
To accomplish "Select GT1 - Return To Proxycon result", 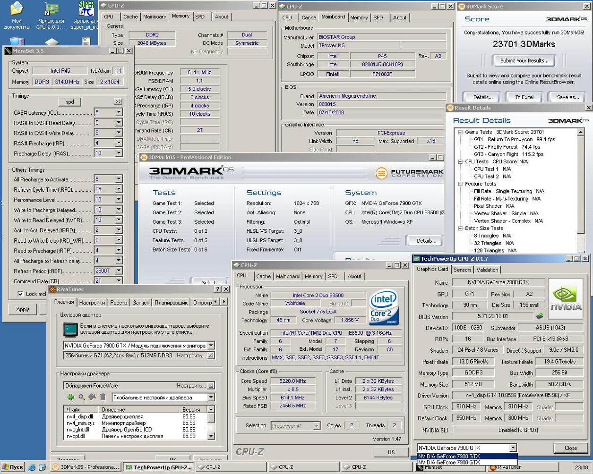I will click(x=515, y=140).
